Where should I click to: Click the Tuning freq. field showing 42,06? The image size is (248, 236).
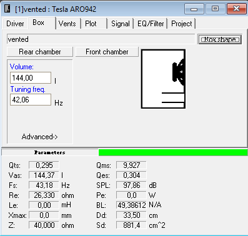pyautogui.click(x=31, y=100)
